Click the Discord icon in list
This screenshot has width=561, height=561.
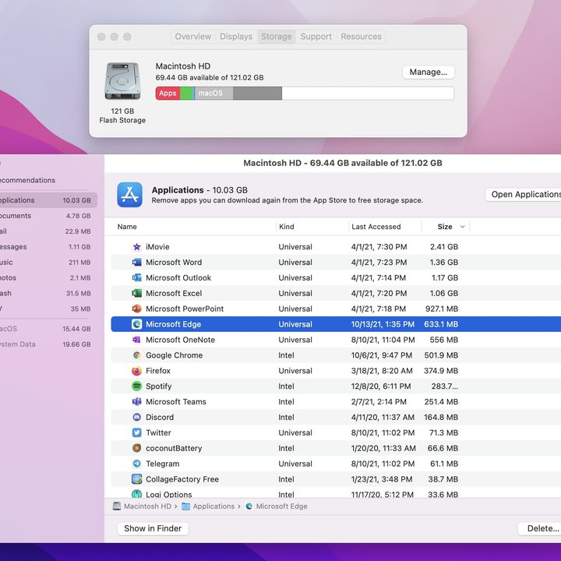(x=136, y=417)
